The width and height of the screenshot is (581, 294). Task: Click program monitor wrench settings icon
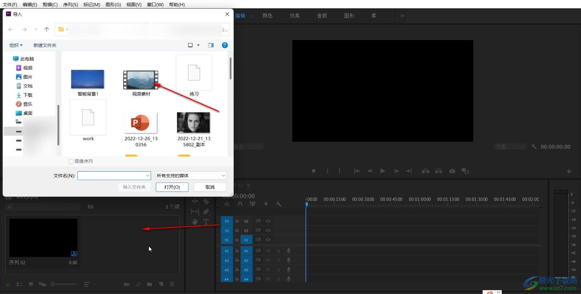tap(534, 147)
